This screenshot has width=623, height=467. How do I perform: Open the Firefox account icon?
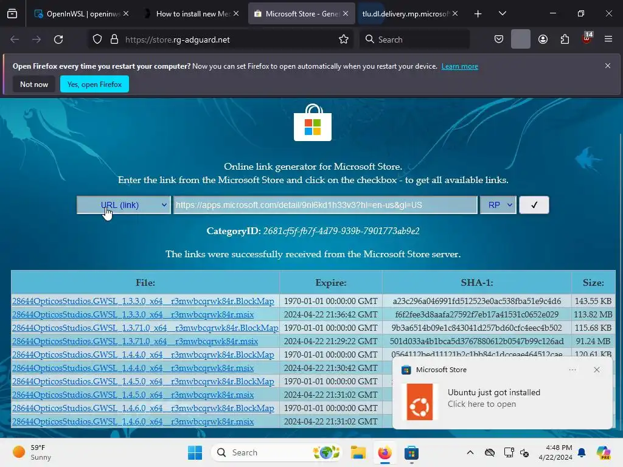coord(543,40)
